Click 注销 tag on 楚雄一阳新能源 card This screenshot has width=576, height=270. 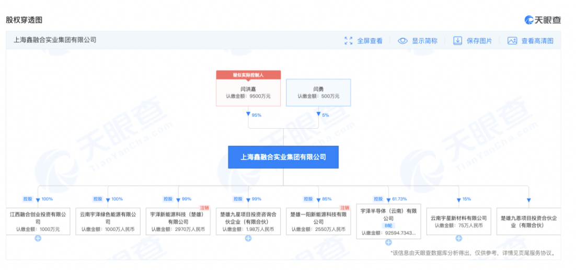[344, 207]
